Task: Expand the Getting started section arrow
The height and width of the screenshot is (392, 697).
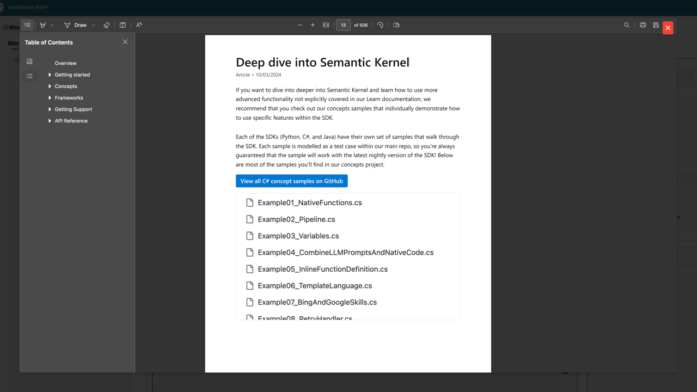Action: click(50, 75)
